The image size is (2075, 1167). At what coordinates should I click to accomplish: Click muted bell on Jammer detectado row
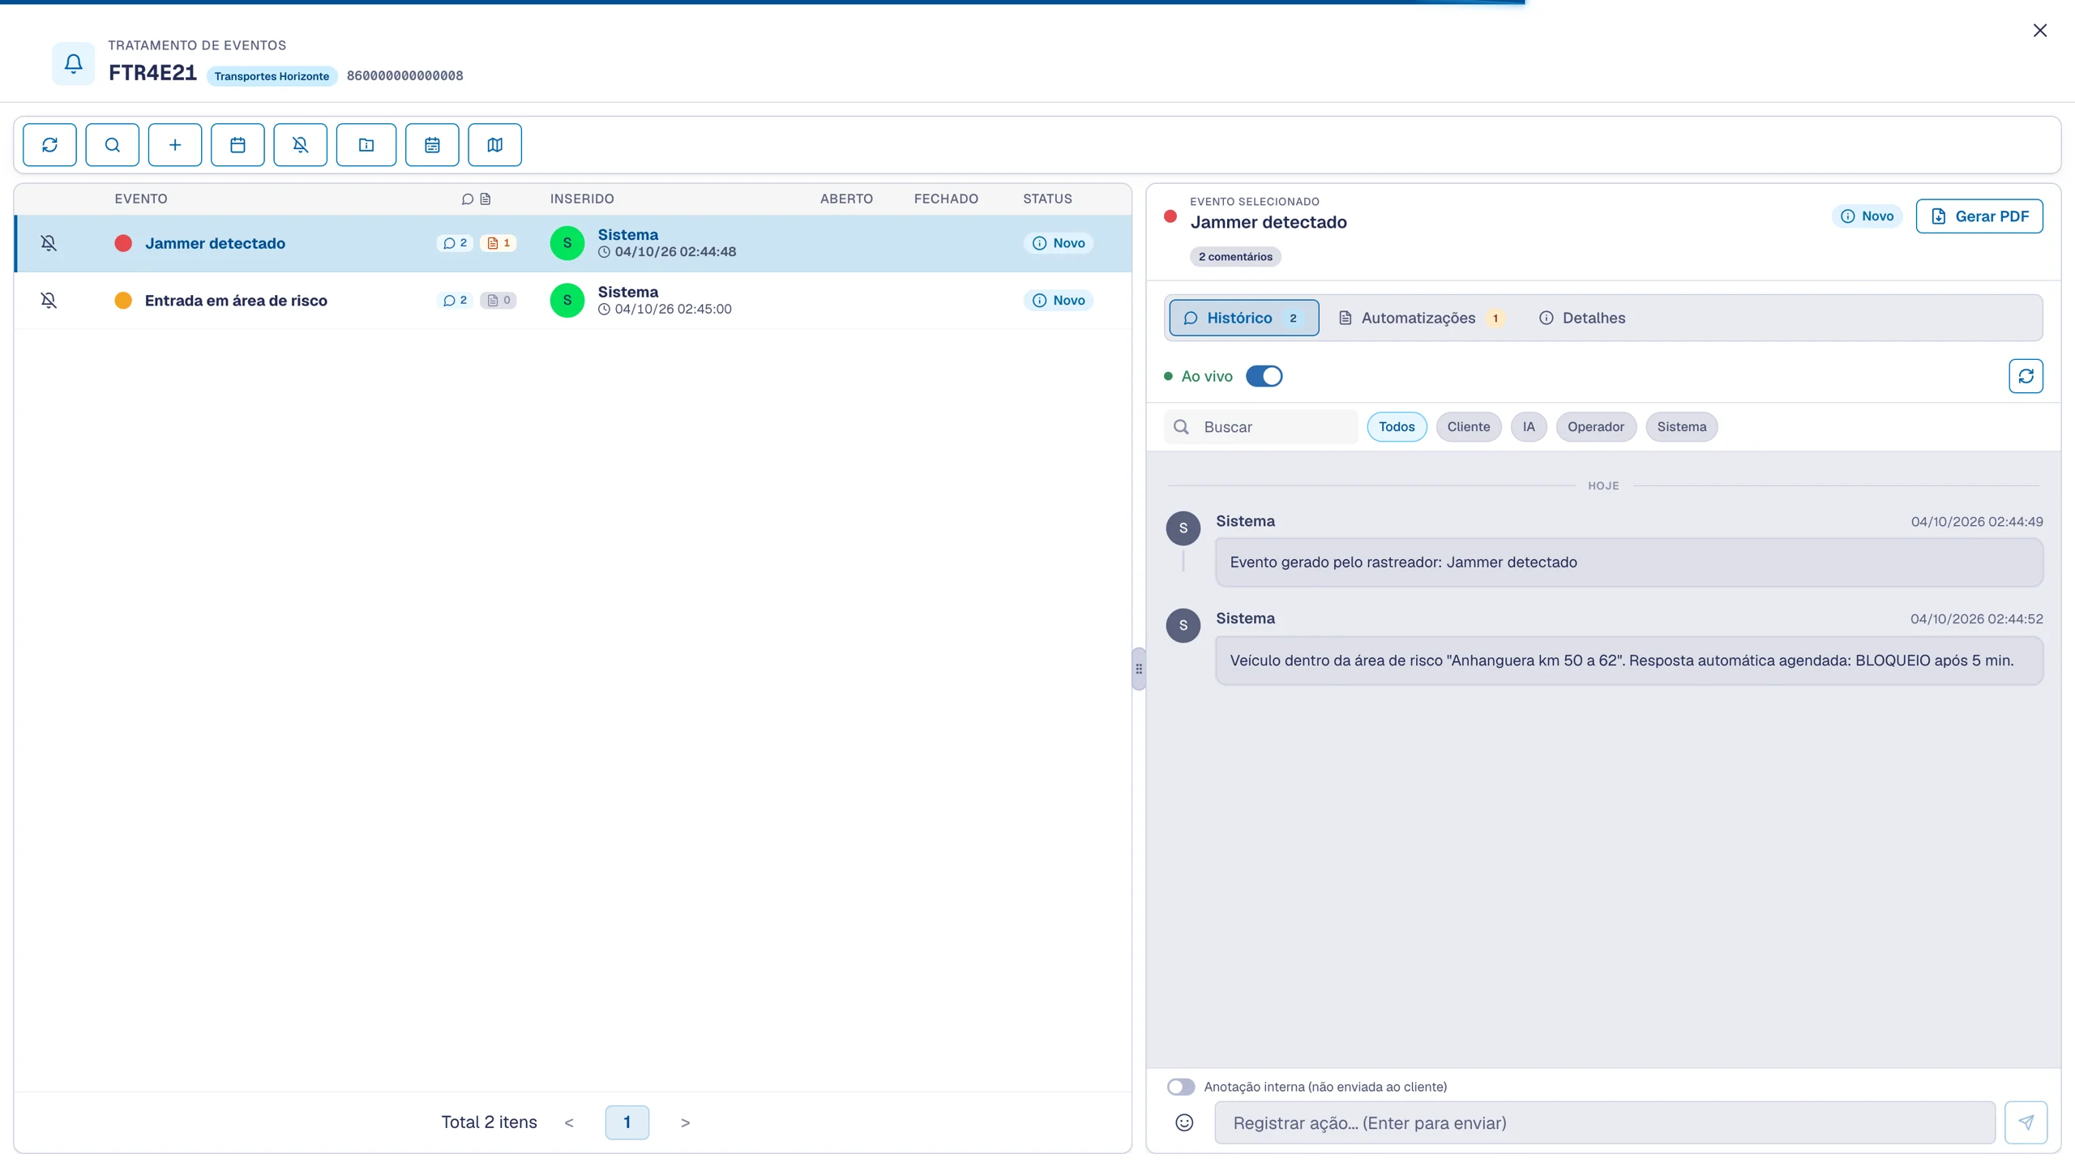pos(49,243)
